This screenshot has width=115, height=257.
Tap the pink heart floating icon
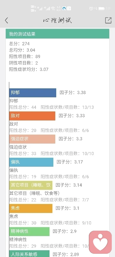pyautogui.click(x=100, y=242)
